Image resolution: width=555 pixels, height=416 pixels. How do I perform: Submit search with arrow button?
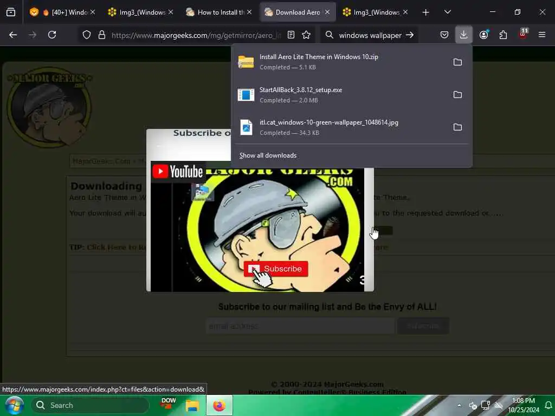point(410,35)
